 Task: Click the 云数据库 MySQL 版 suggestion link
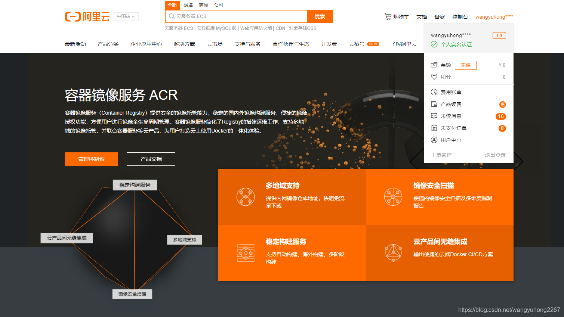tap(217, 28)
